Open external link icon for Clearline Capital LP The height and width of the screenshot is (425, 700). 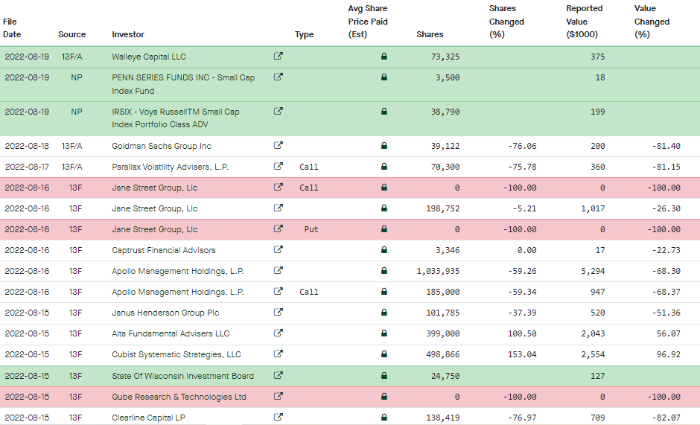pos(278,418)
